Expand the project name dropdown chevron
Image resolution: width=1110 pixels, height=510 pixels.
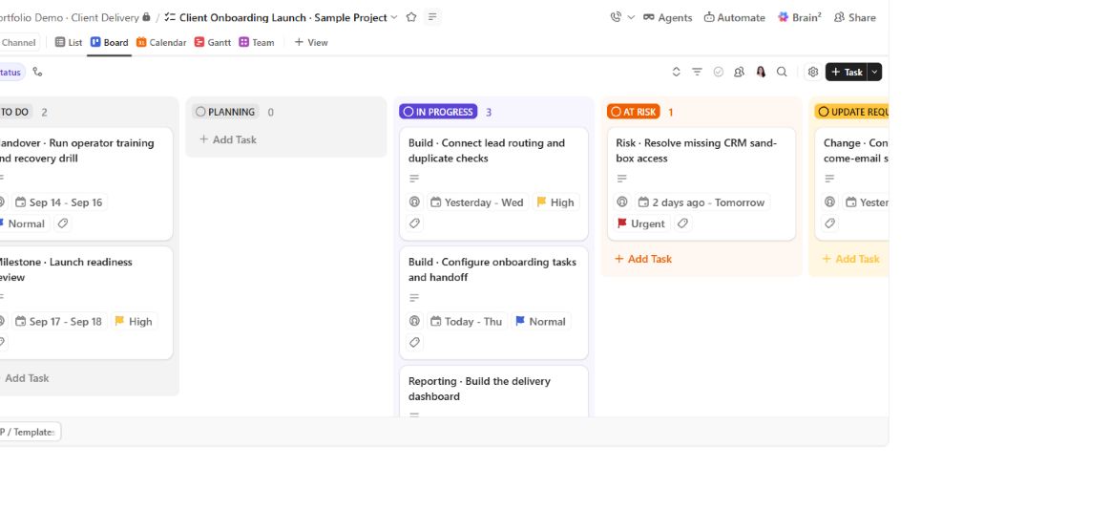pyautogui.click(x=394, y=17)
